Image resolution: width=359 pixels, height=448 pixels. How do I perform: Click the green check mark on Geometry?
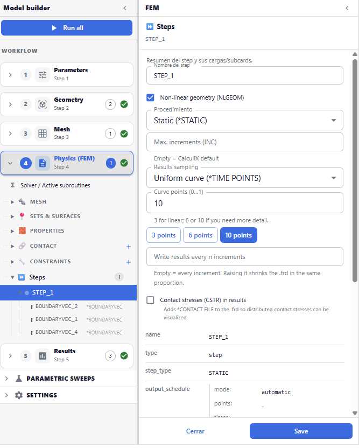tap(124, 104)
